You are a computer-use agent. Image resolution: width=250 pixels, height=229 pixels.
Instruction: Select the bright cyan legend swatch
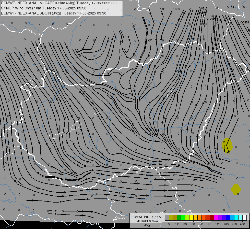click(x=236, y=218)
